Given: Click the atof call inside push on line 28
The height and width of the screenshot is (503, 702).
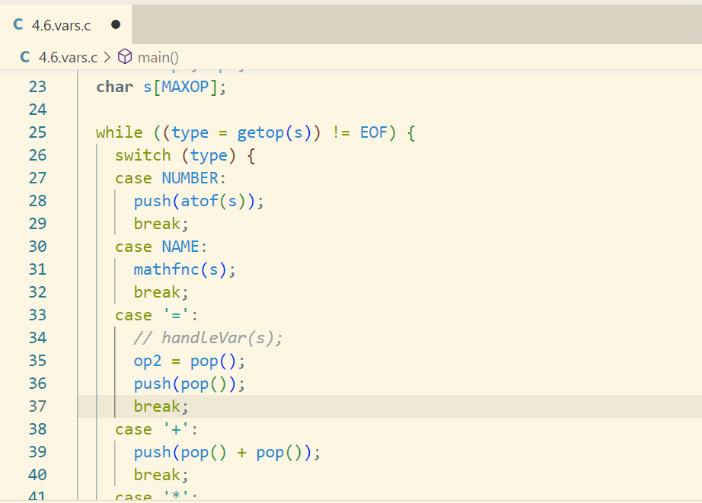Looking at the screenshot, I should click(x=199, y=201).
